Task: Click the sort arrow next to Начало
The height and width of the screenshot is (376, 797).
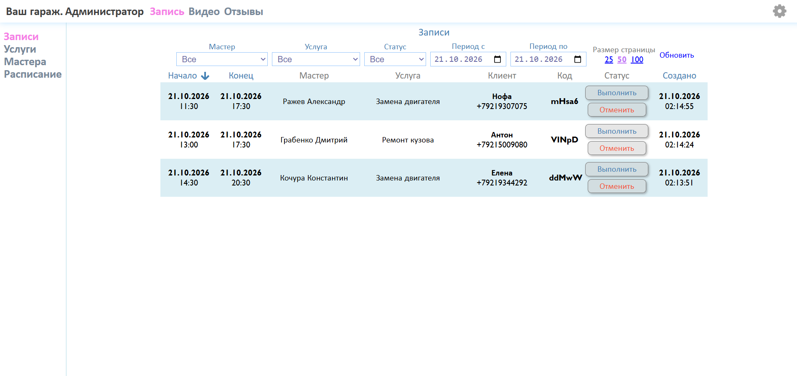Action: (205, 76)
